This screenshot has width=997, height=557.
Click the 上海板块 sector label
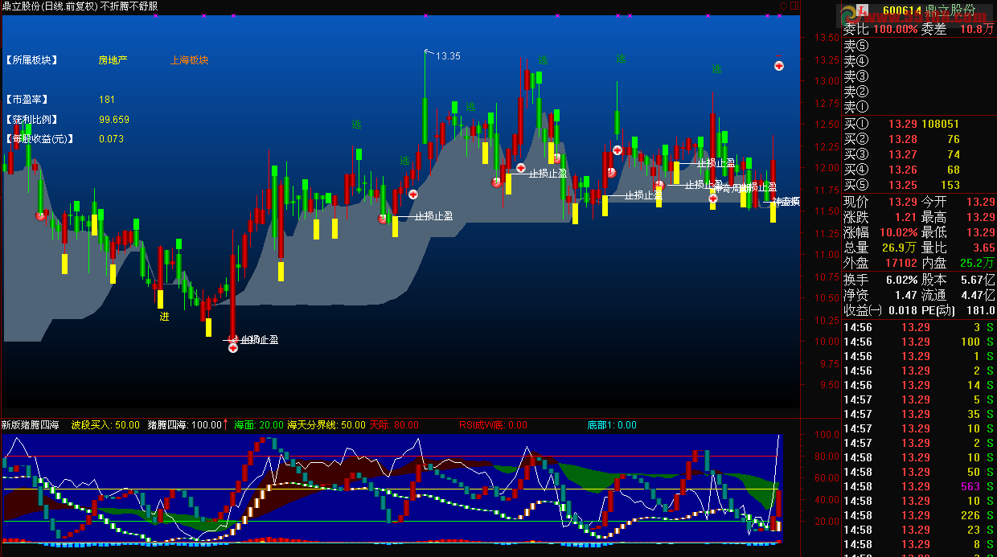189,59
